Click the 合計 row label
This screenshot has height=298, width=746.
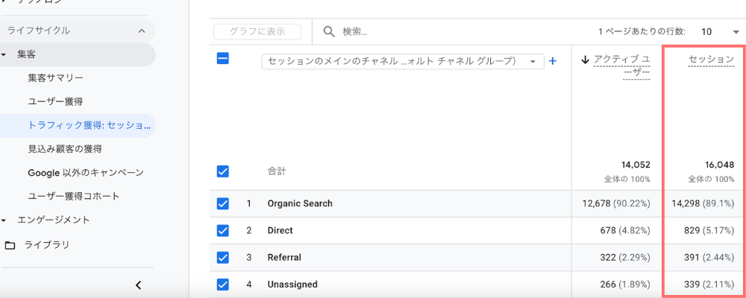click(x=277, y=171)
